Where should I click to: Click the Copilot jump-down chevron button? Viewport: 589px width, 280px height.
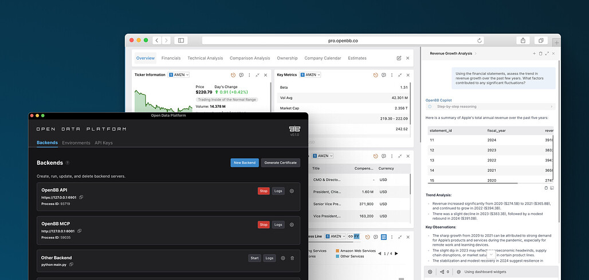(x=491, y=255)
